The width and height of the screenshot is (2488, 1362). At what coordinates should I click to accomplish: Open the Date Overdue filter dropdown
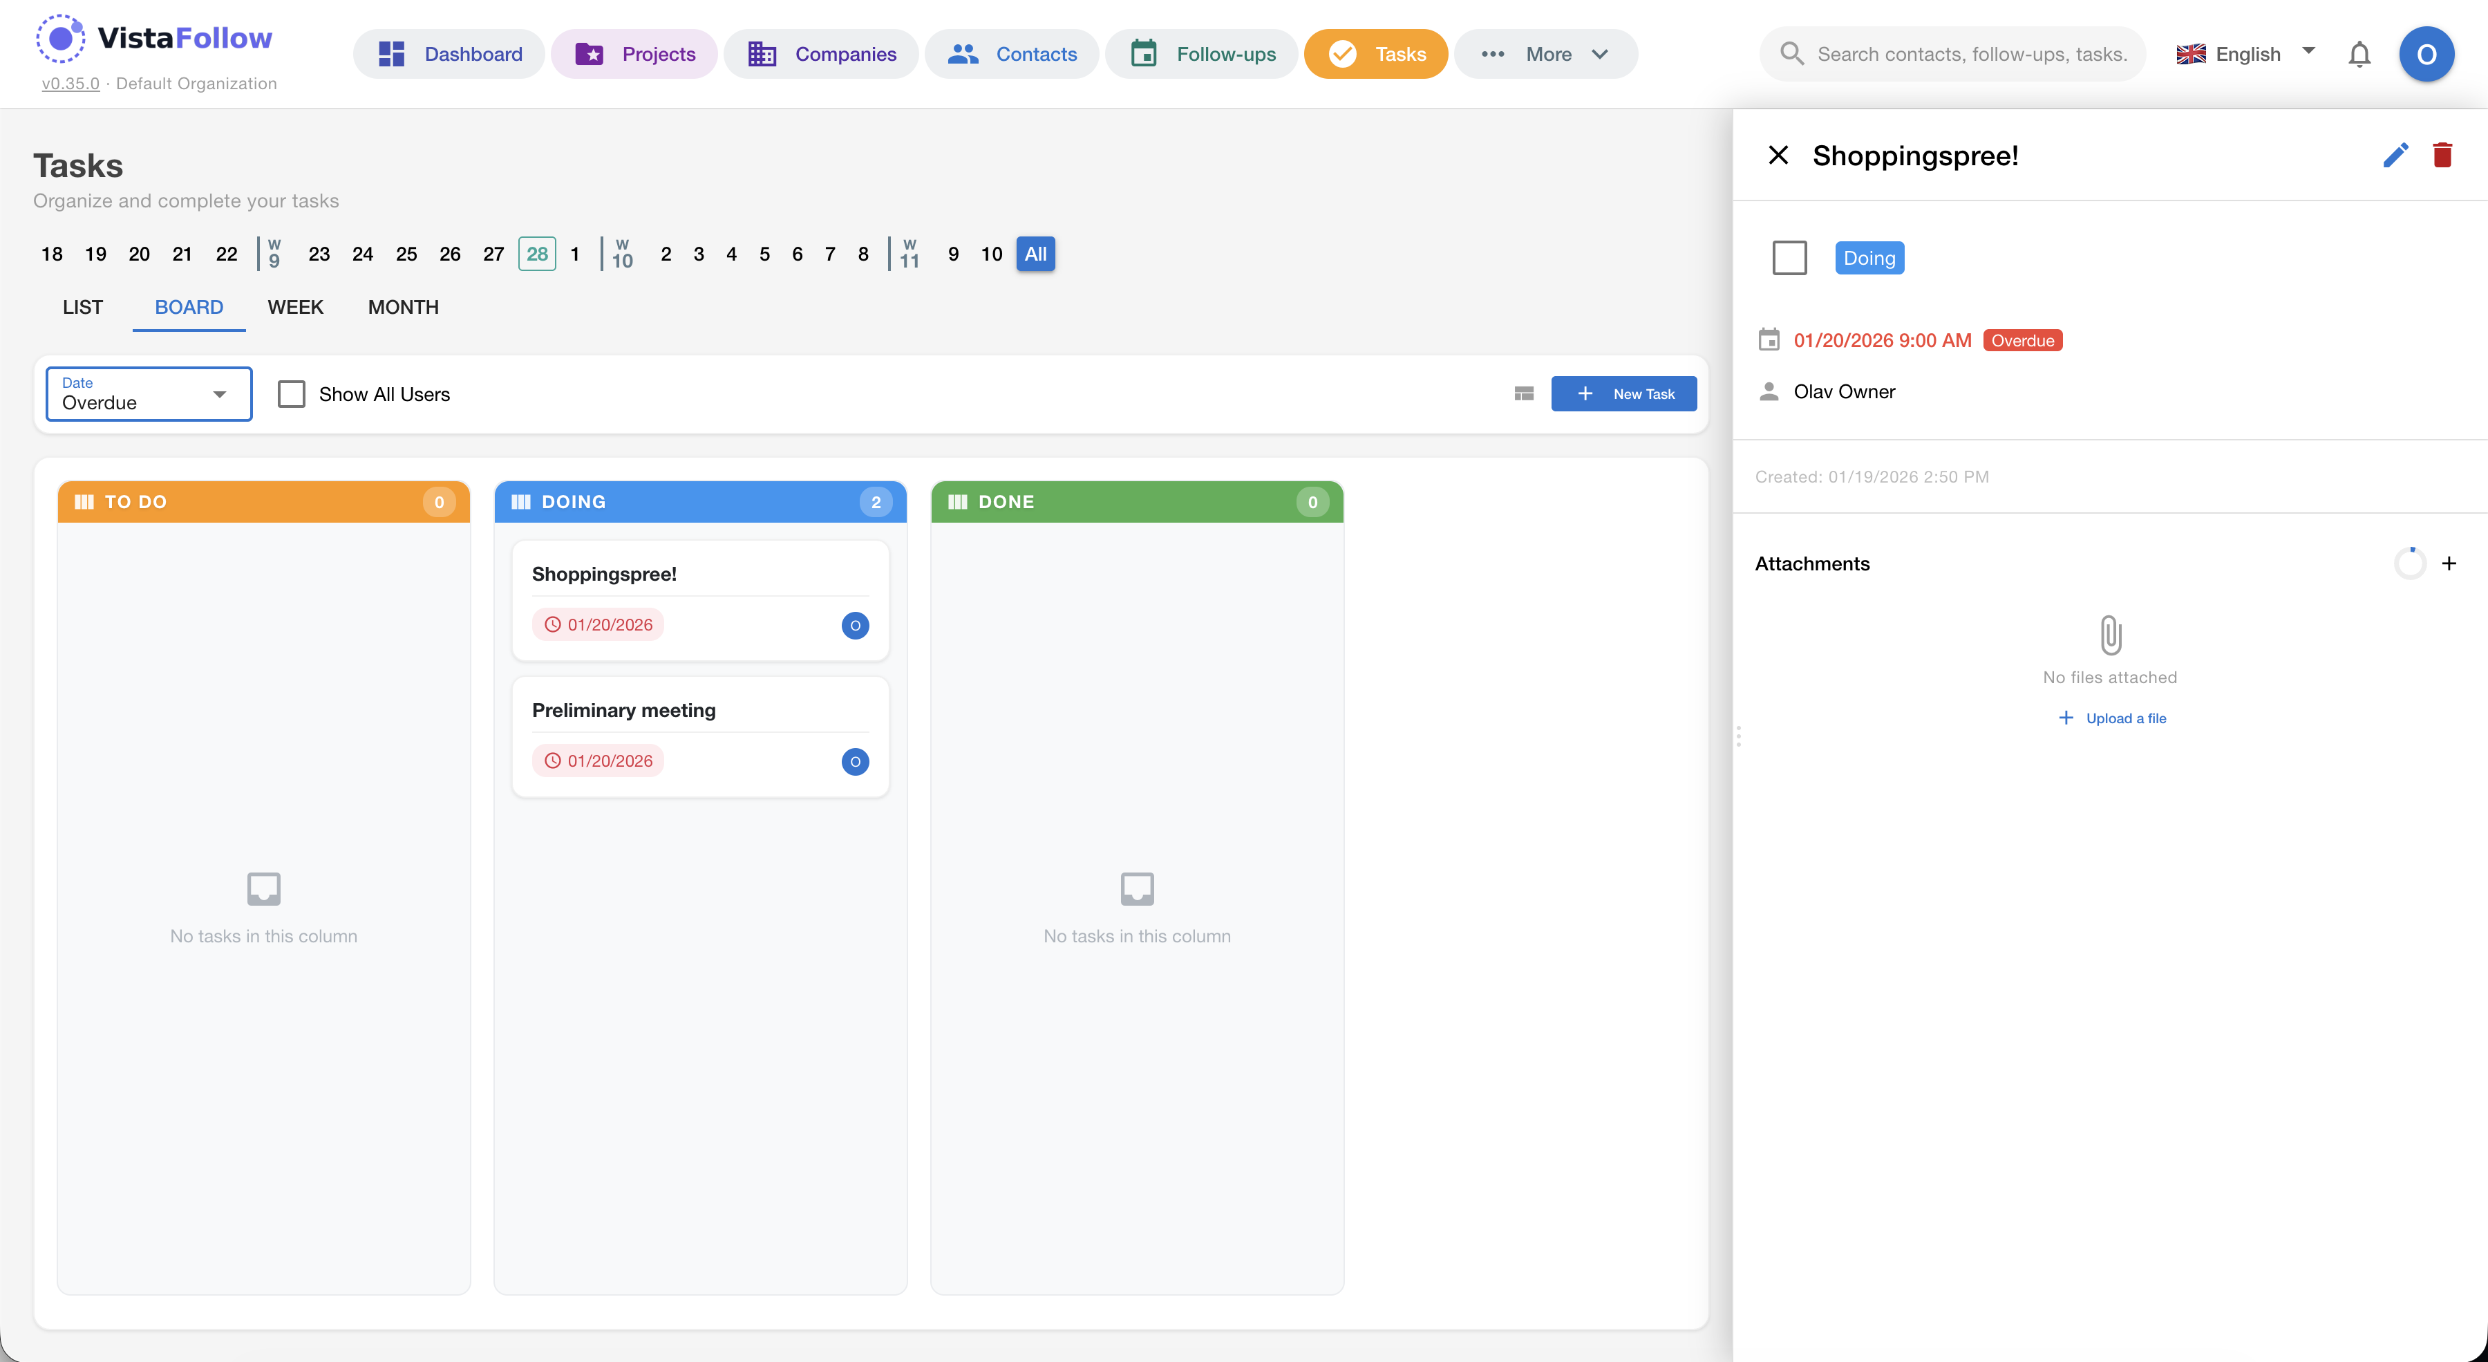pos(148,393)
